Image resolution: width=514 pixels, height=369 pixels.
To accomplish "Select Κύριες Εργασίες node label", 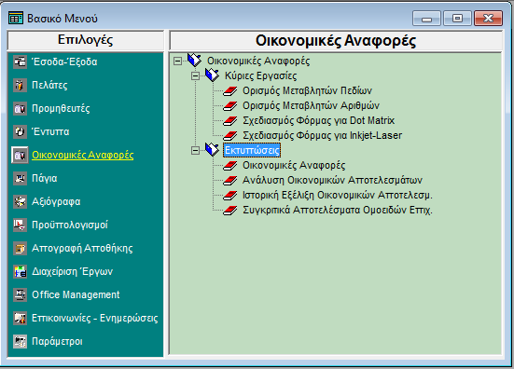I will [x=260, y=75].
